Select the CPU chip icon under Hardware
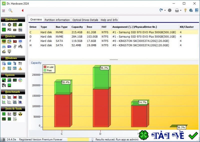The width and height of the screenshot is (200, 142). pyautogui.click(x=9, y=24)
